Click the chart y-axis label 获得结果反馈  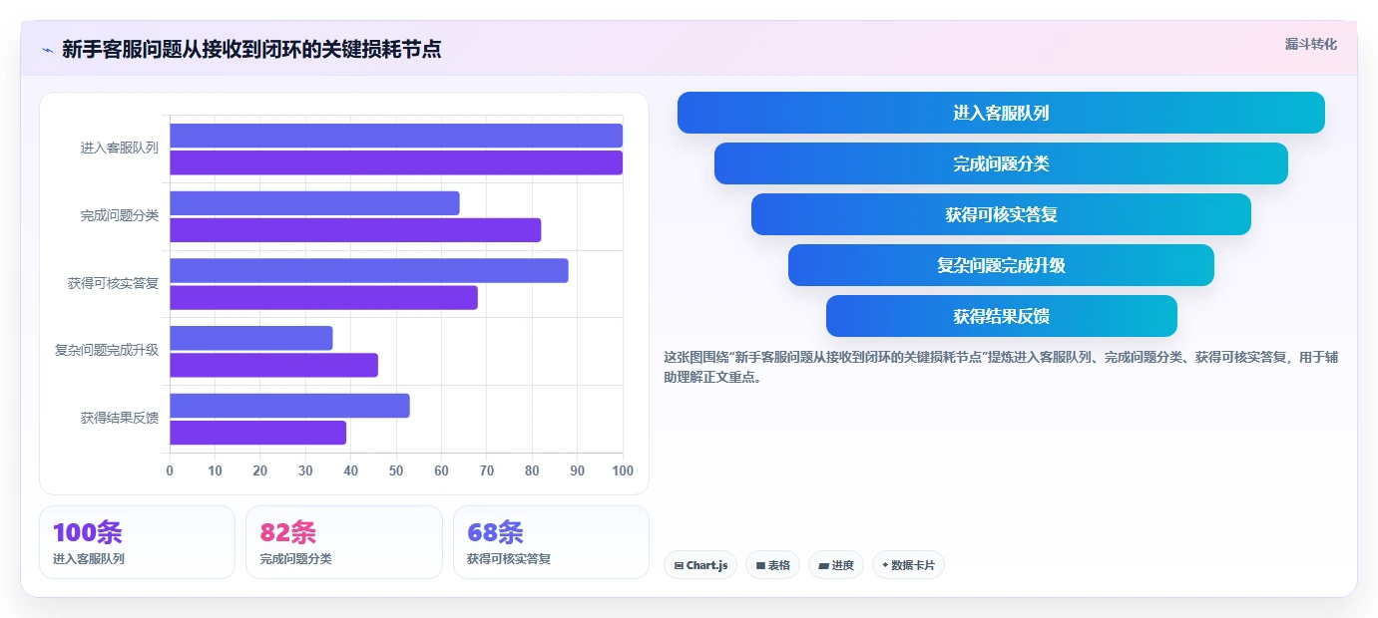120,418
